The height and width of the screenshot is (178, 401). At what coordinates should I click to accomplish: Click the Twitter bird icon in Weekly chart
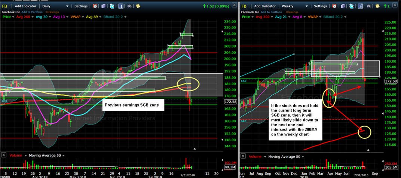351,6
